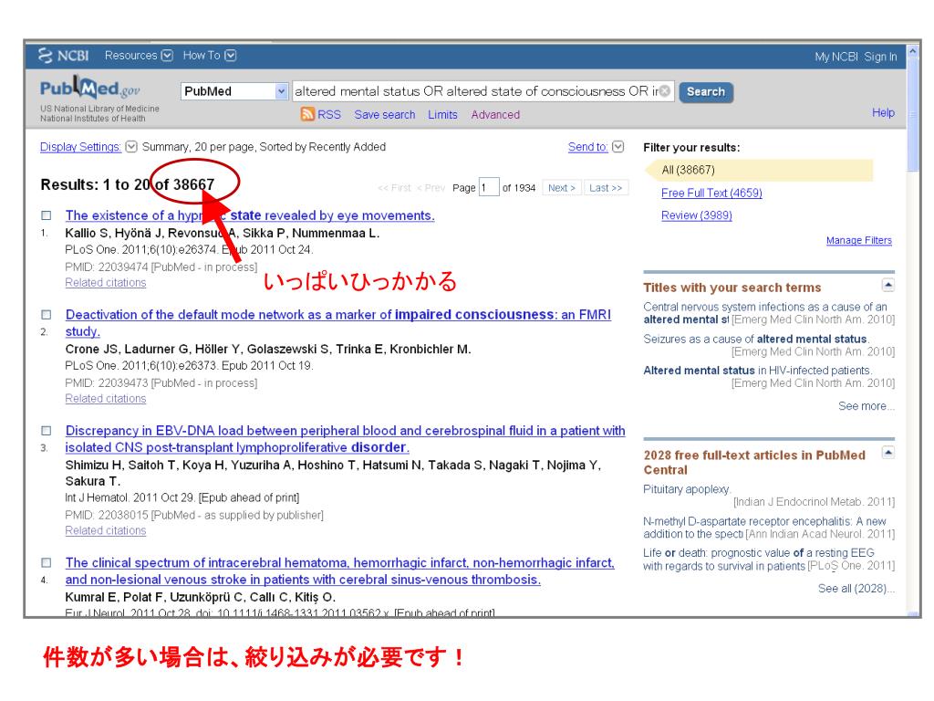Viewport: 934px width, 701px height.
Task: Click the Page number input box
Action: [x=489, y=188]
